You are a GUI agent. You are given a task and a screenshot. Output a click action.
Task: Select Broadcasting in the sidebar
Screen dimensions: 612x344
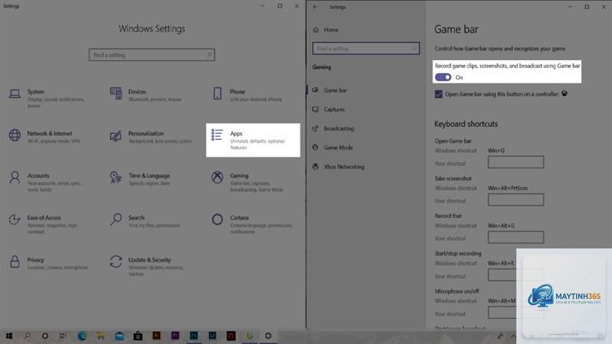pos(333,128)
